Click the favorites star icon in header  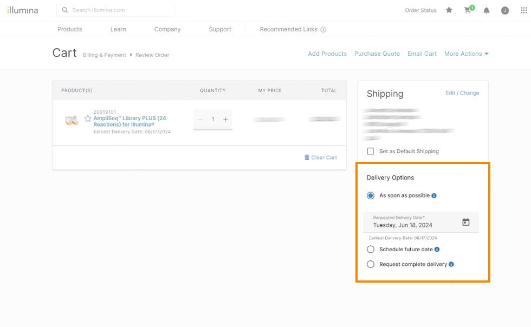[x=449, y=10]
